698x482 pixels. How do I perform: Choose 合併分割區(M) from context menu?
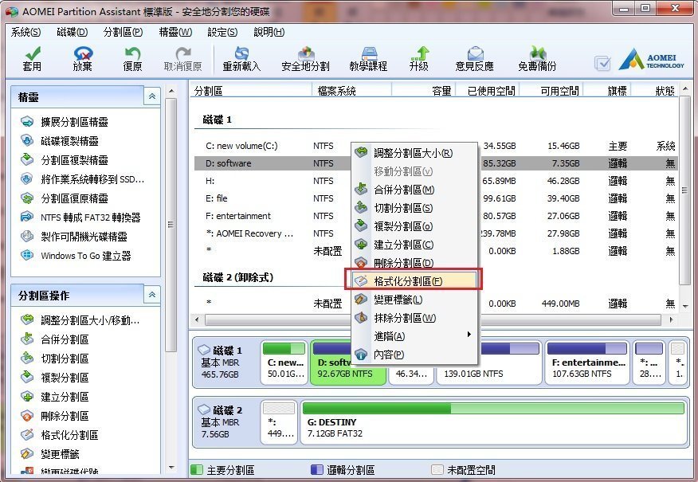tap(414, 190)
